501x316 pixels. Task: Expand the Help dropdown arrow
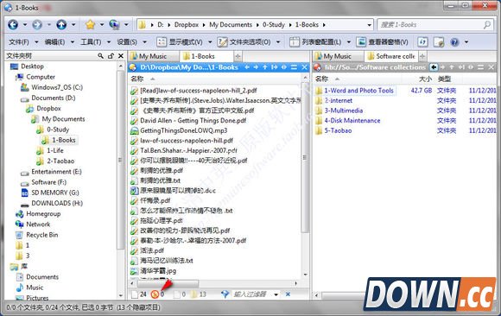pyautogui.click(x=466, y=41)
